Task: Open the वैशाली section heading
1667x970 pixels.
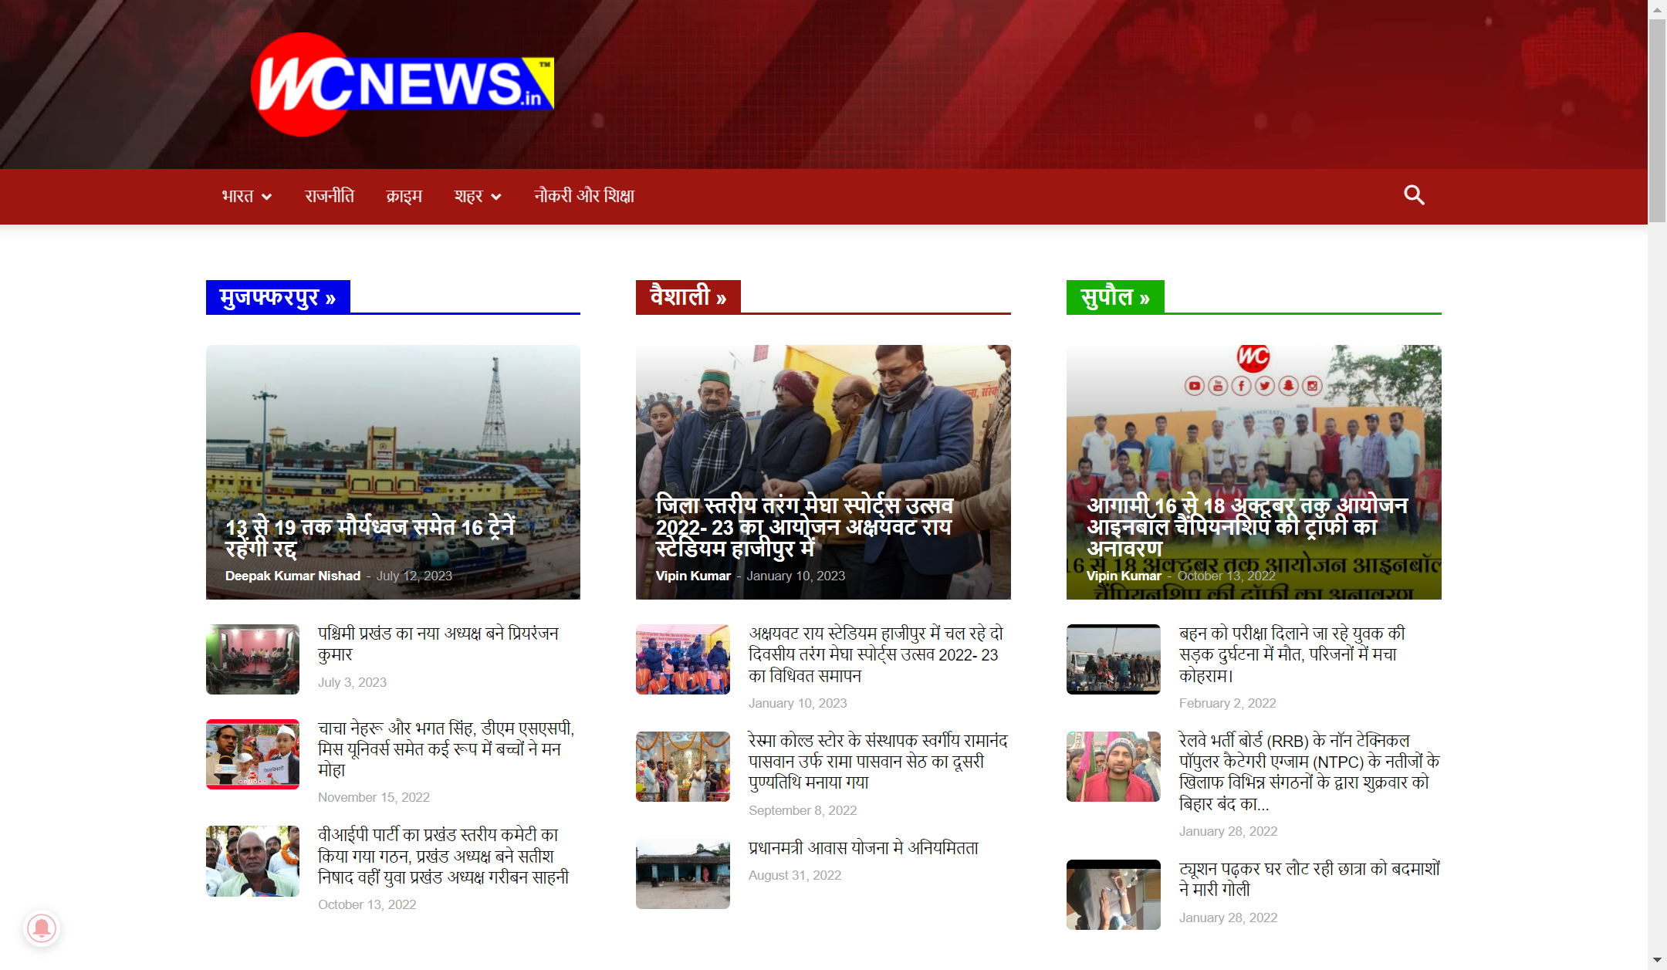Action: pyautogui.click(x=688, y=297)
